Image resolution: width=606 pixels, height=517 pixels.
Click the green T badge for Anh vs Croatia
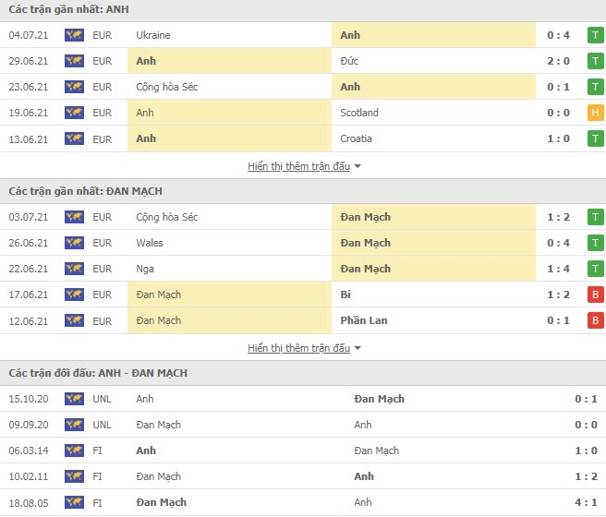coord(596,138)
